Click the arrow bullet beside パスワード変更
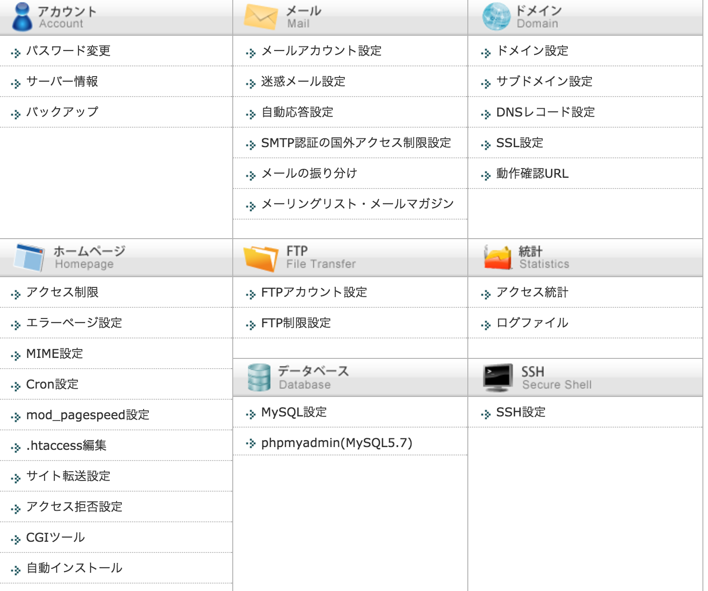 16,53
